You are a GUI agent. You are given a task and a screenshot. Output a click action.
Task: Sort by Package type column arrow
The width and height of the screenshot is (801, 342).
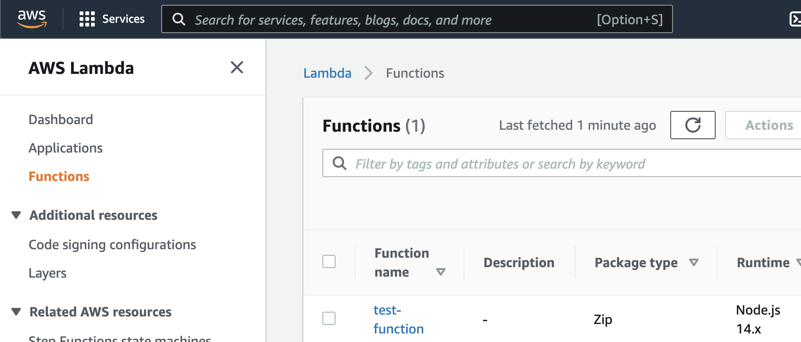(694, 262)
